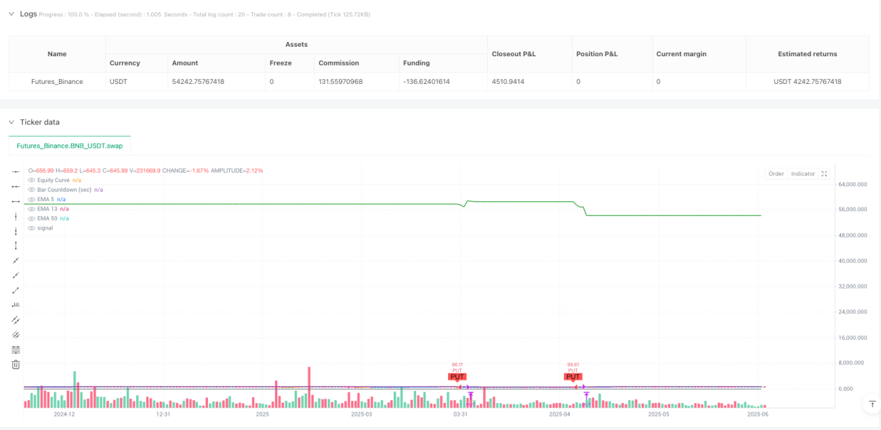Toggle visibility of EMA 5

(31, 199)
